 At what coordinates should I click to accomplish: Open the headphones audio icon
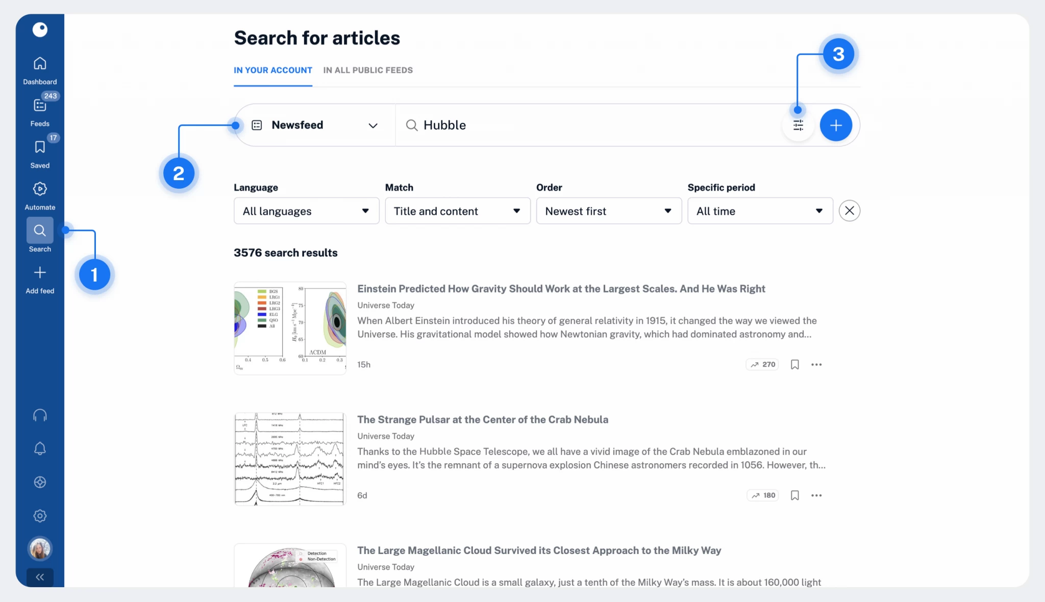[x=39, y=415]
